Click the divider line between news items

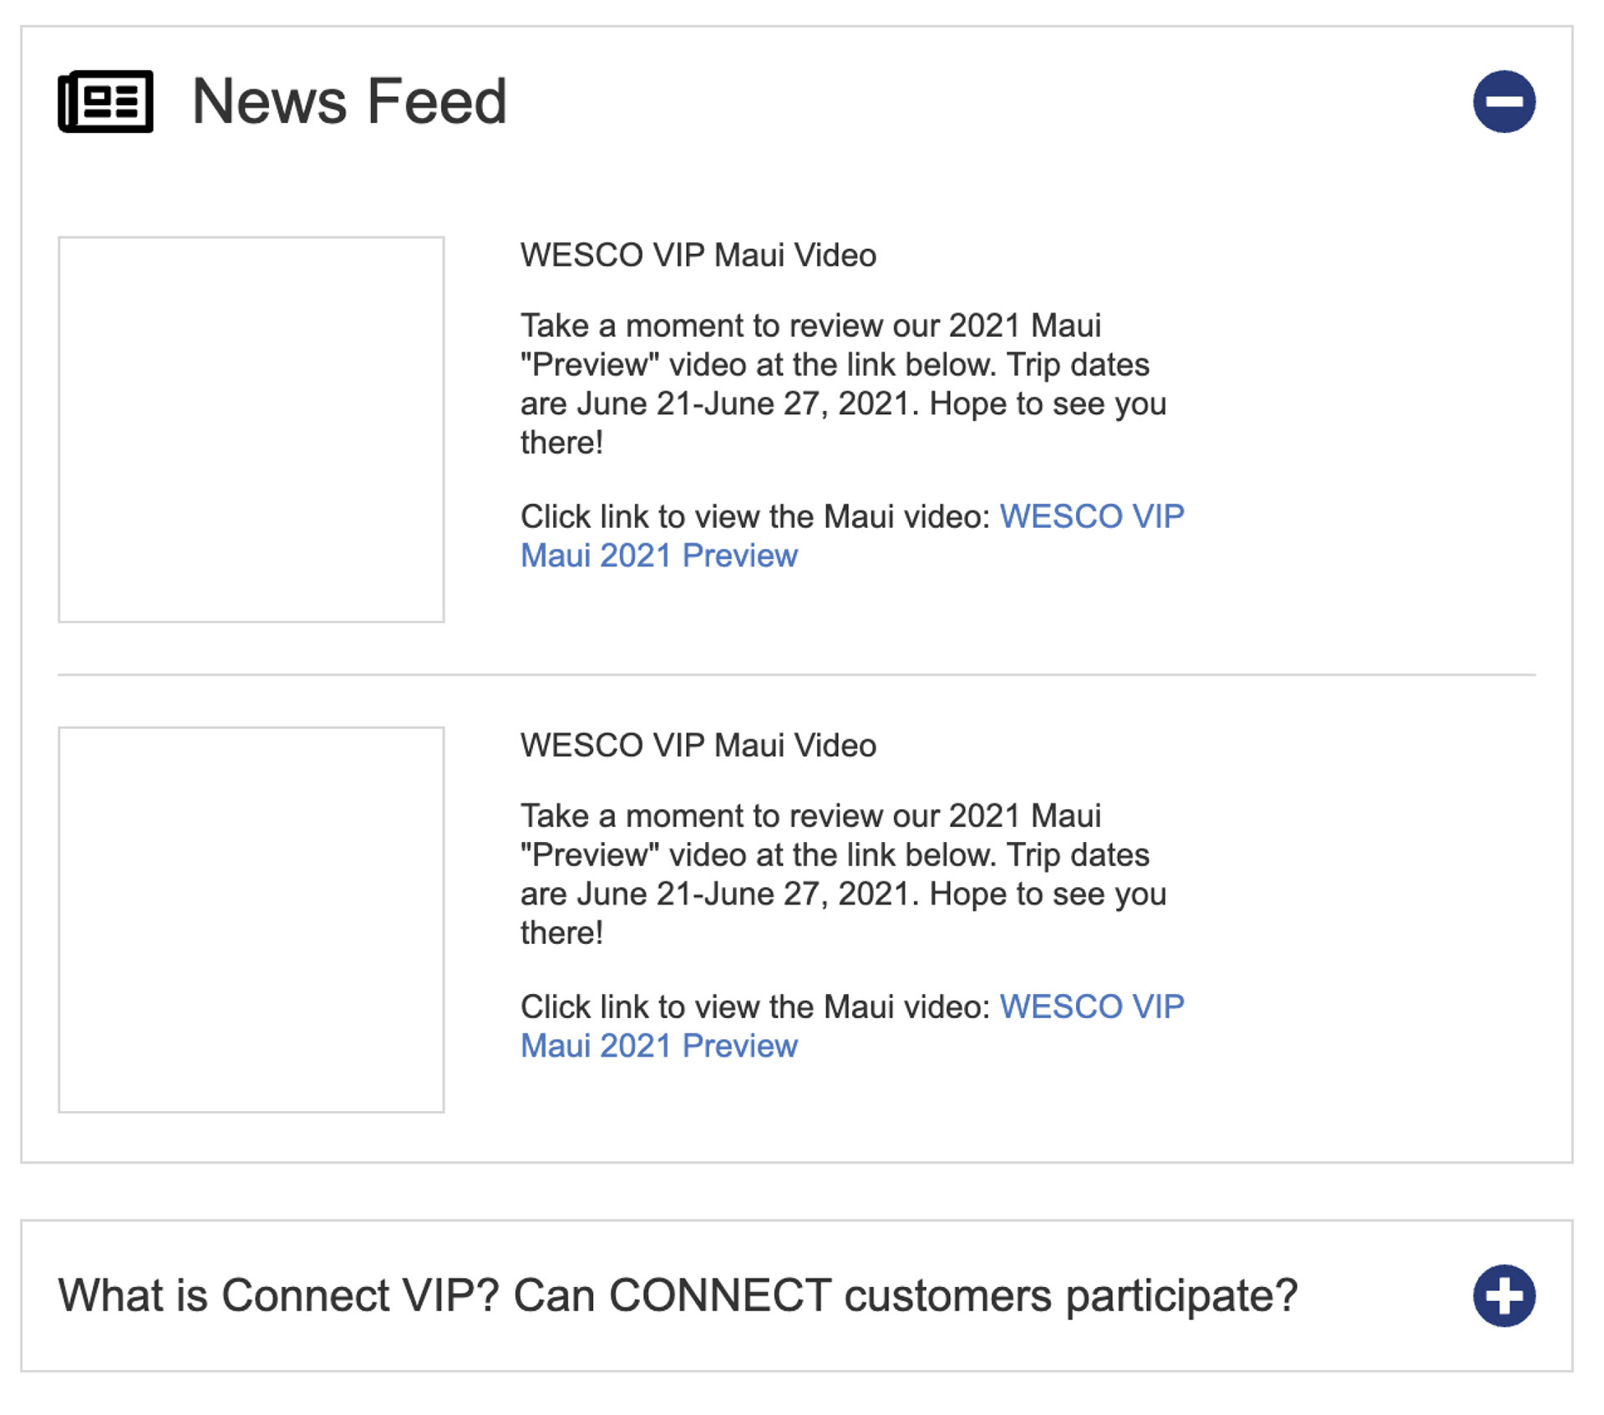(x=796, y=674)
